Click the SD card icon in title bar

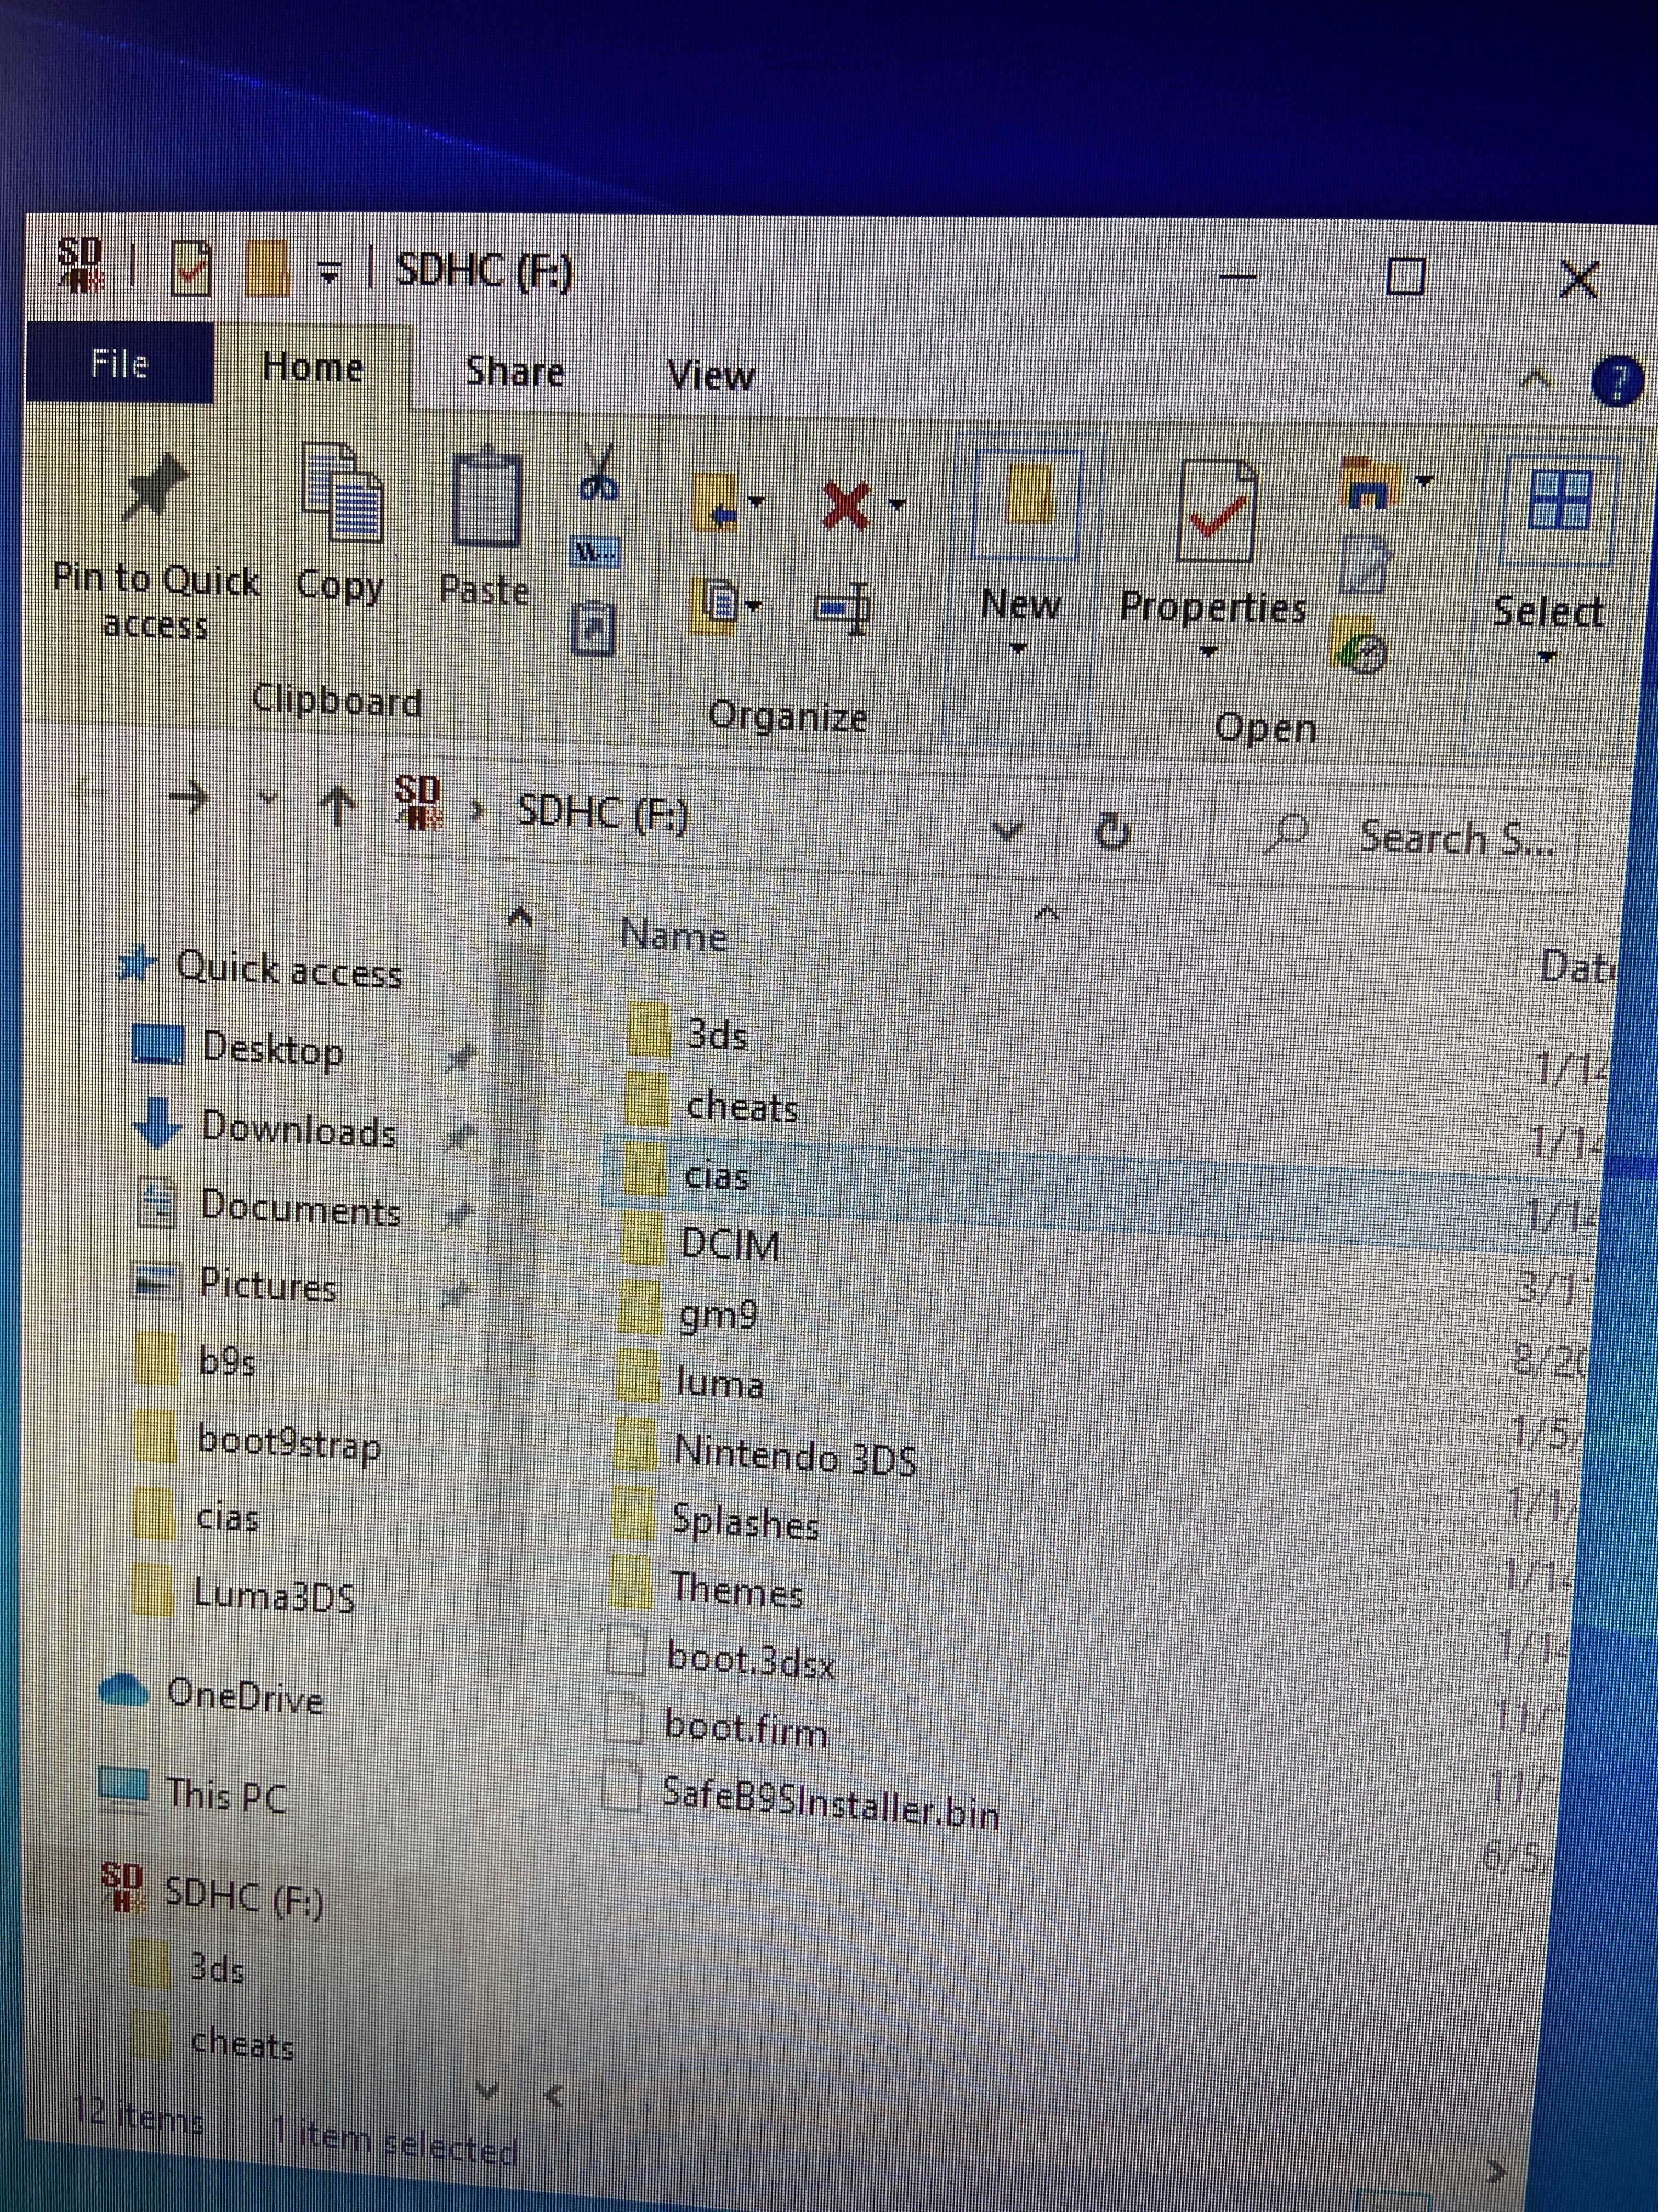pos(80,264)
